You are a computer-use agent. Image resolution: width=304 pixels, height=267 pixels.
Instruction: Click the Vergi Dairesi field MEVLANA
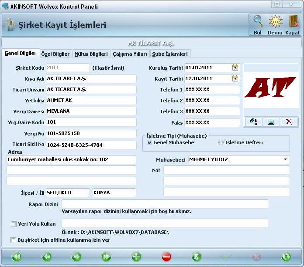(91, 111)
